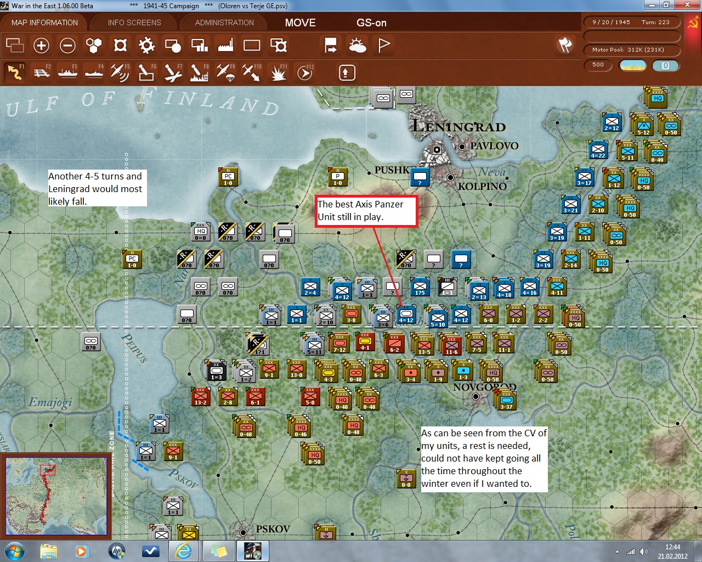This screenshot has height=562, width=702.
Task: Select the HQ unit marked 0=0
Action: coord(201,232)
